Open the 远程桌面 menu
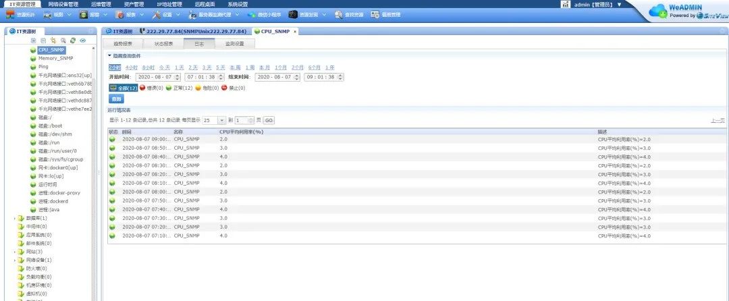 [x=205, y=4]
